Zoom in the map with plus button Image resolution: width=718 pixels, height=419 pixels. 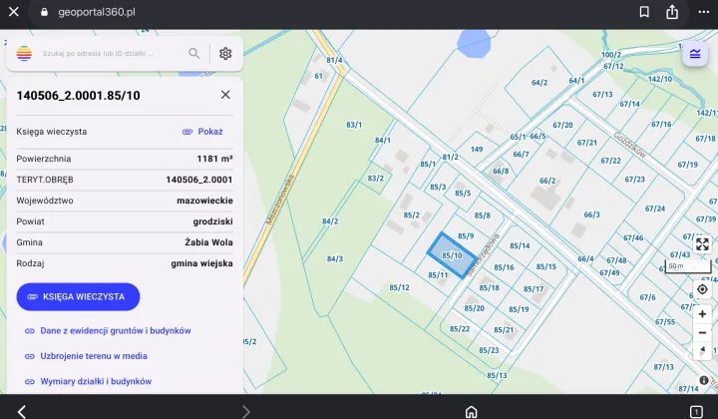click(702, 314)
